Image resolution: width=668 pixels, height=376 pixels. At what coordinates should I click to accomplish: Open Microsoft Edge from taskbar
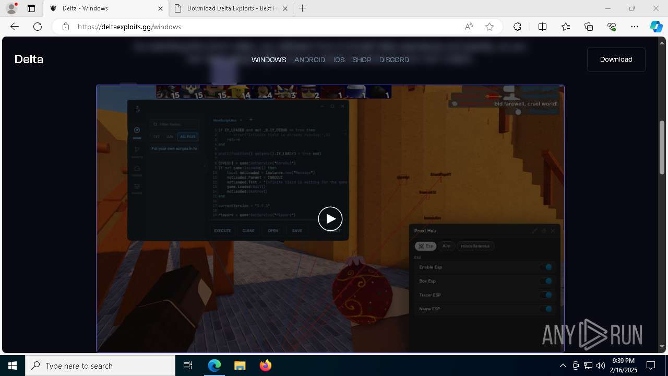click(214, 366)
